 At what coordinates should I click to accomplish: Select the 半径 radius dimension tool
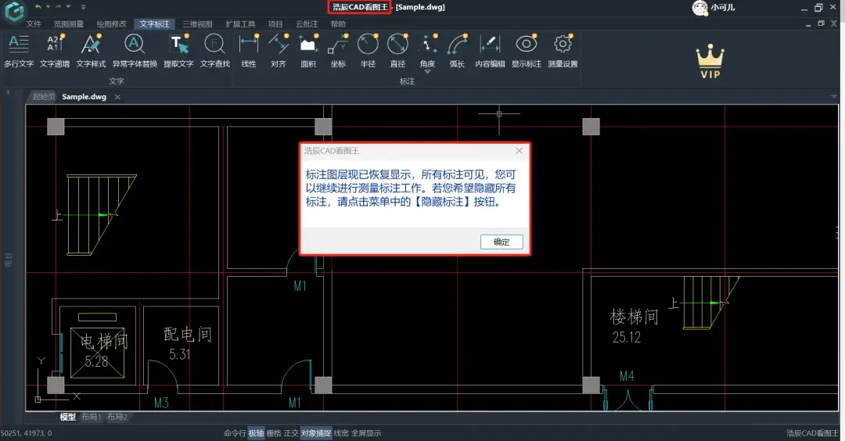click(368, 51)
